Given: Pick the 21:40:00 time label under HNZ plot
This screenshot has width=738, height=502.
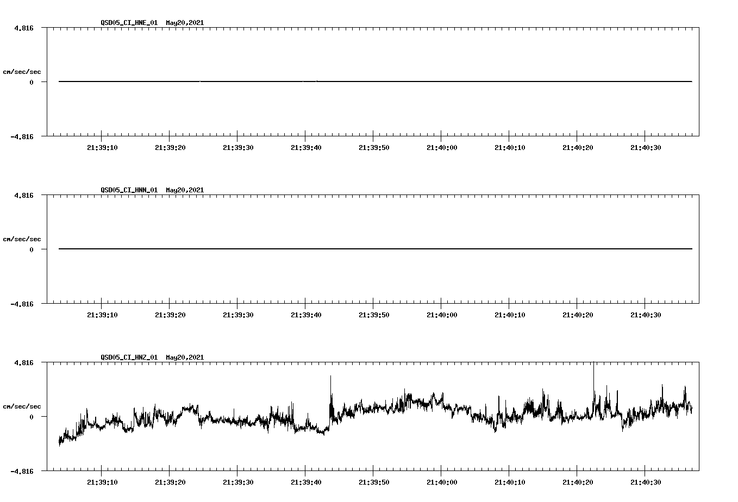Looking at the screenshot, I should [442, 482].
